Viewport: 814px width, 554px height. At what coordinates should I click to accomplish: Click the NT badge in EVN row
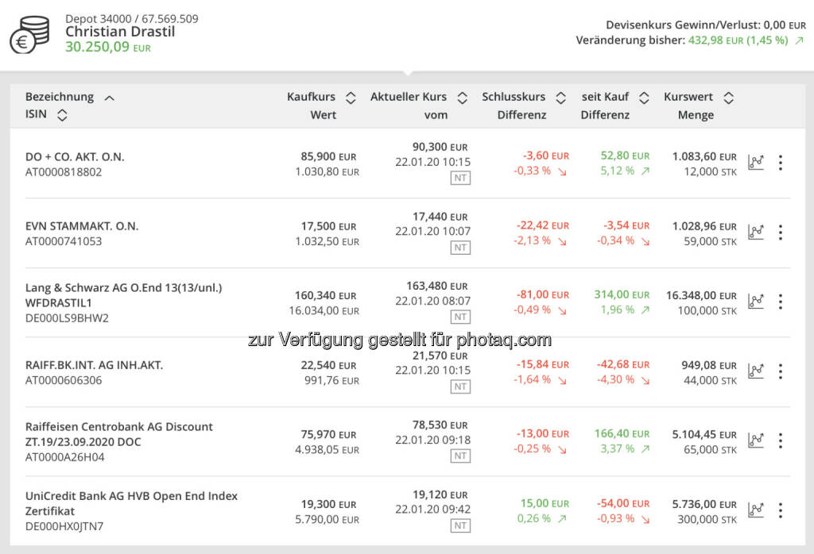(460, 248)
